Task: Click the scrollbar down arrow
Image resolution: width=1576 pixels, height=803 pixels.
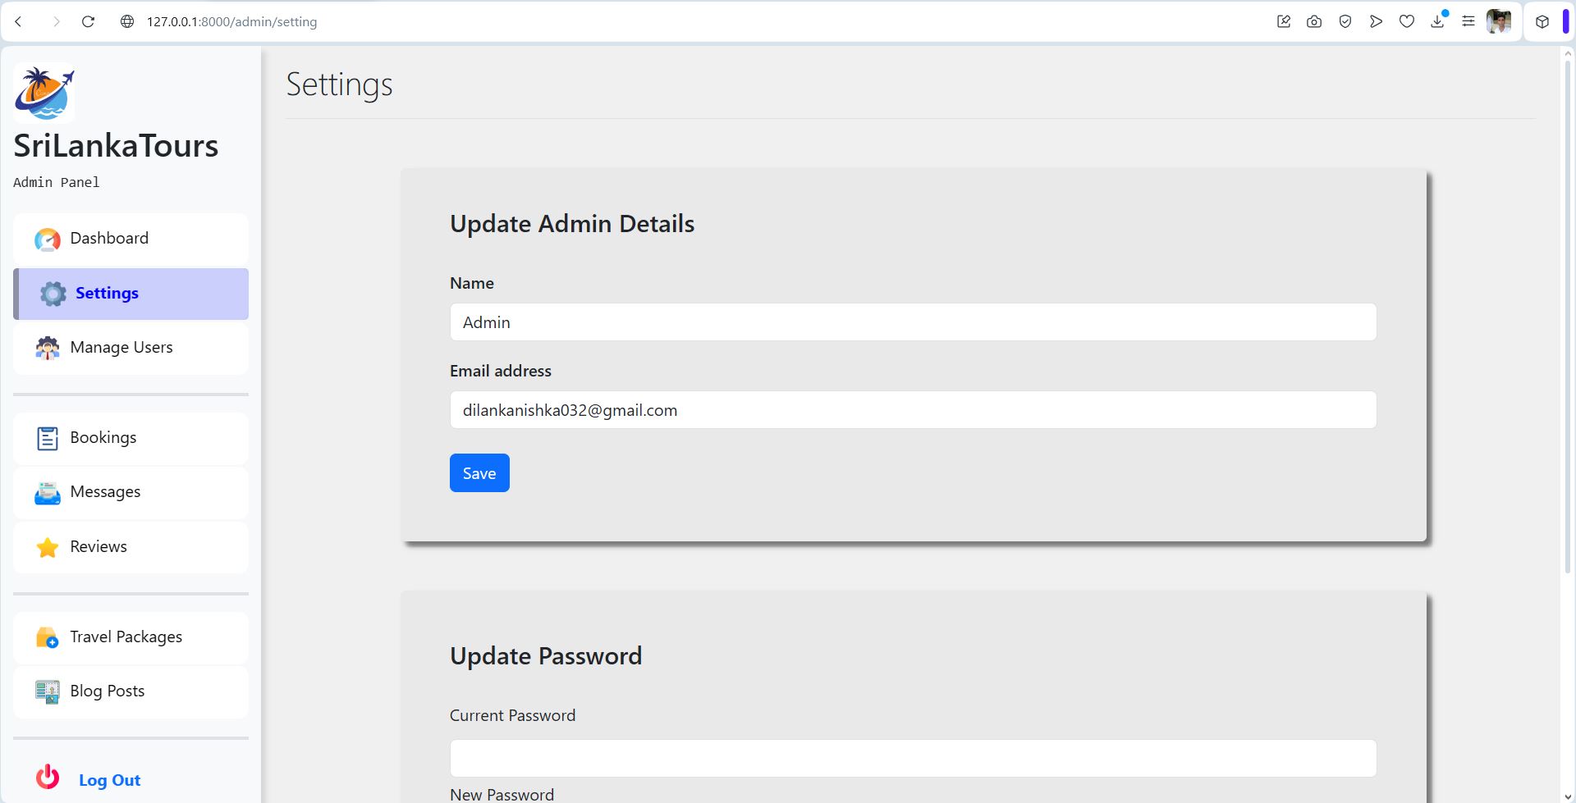Action: pyautogui.click(x=1568, y=796)
